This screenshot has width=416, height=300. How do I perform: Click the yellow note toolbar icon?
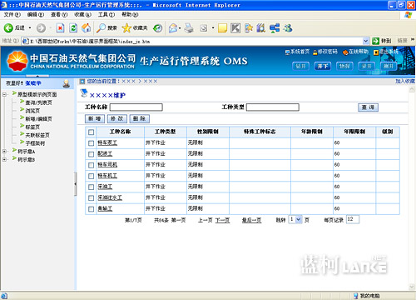tap(222, 27)
